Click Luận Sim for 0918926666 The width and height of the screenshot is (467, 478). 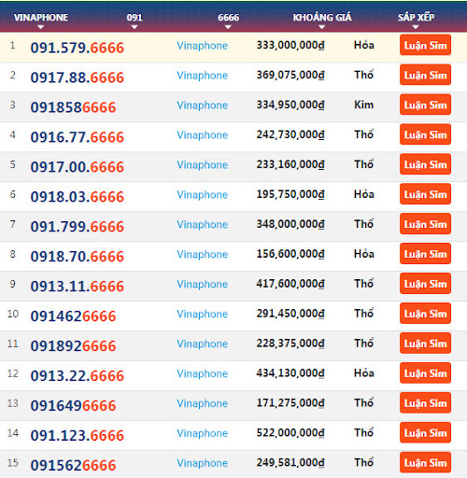pos(425,344)
